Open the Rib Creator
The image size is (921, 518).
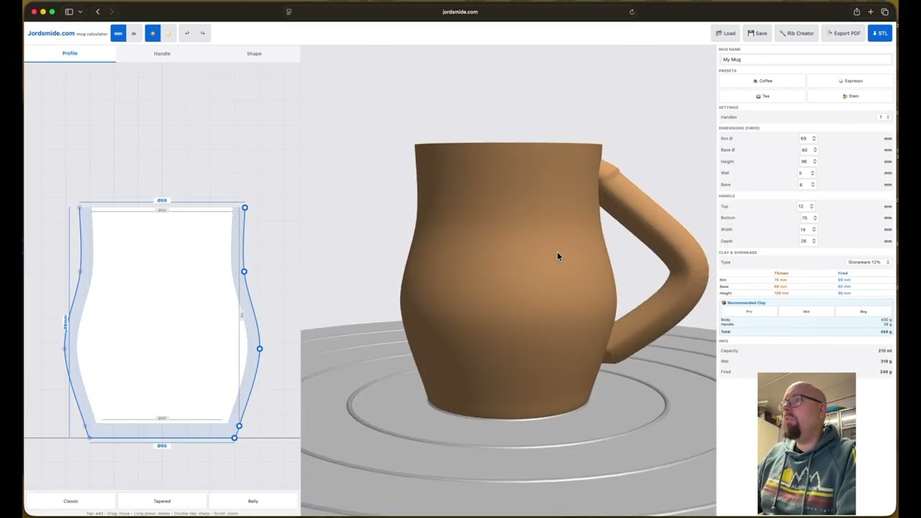point(797,33)
